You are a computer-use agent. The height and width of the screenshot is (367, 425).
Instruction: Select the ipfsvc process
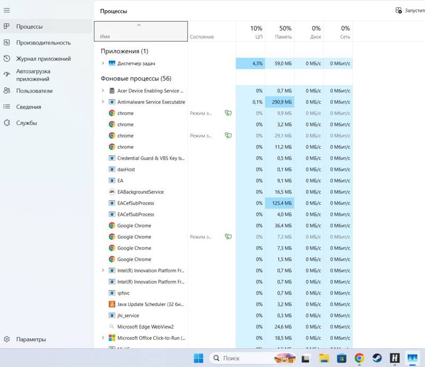223,293
